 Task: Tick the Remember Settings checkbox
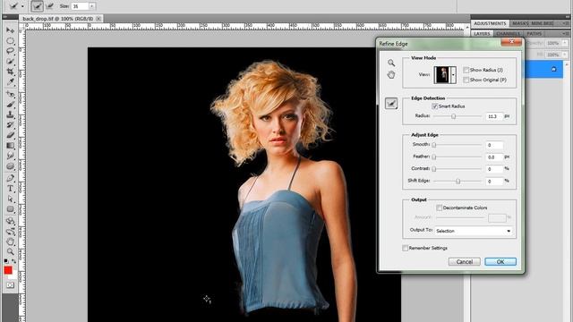406,248
